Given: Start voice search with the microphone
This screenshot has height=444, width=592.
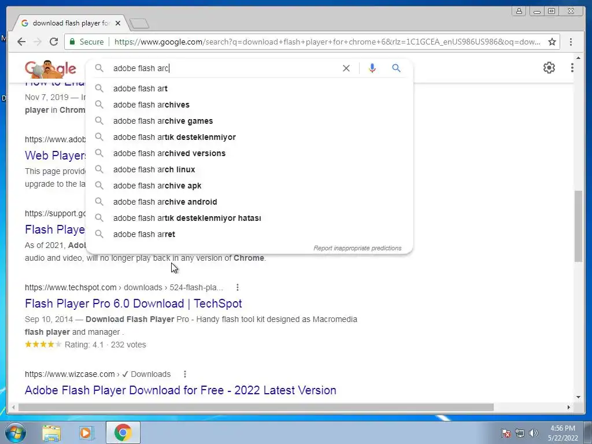Looking at the screenshot, I should tap(372, 68).
